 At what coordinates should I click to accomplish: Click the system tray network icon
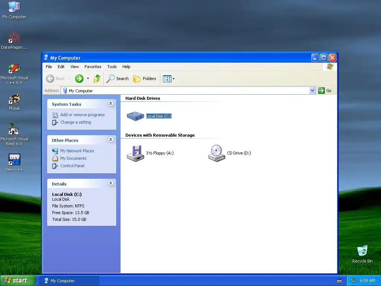coord(353,281)
